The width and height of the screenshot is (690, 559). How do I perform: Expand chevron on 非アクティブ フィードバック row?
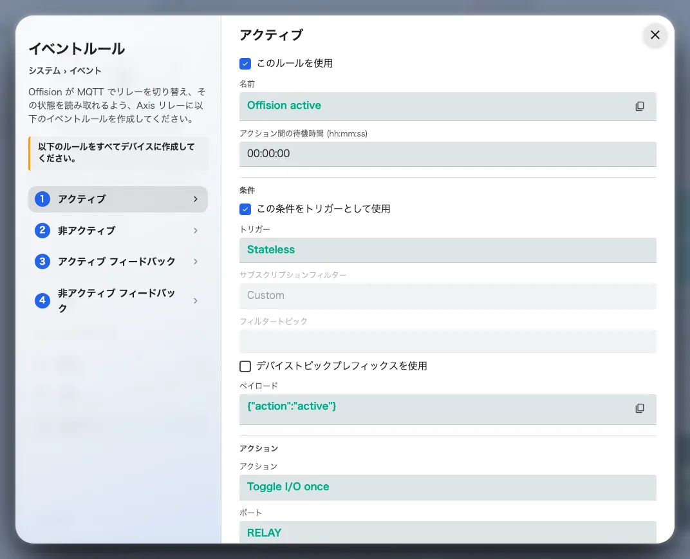tap(196, 301)
